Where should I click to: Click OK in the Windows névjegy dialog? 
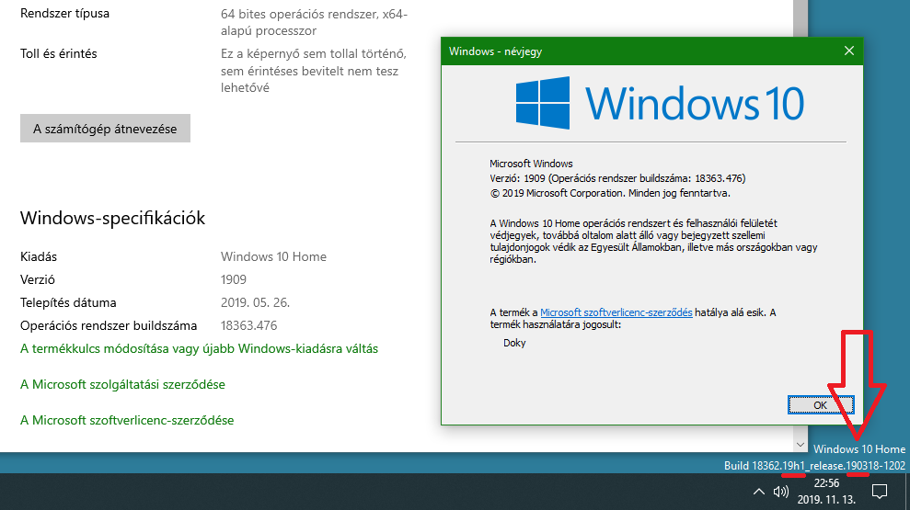[820, 405]
